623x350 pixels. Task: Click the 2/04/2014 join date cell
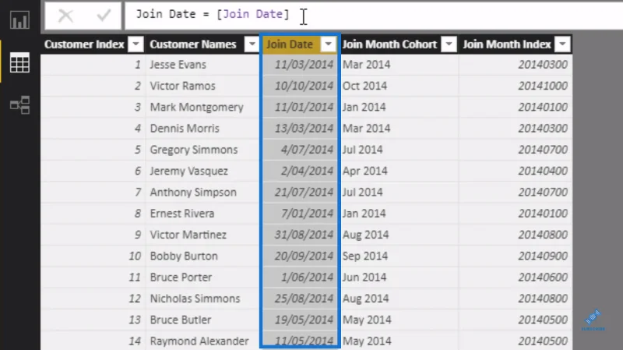point(300,171)
